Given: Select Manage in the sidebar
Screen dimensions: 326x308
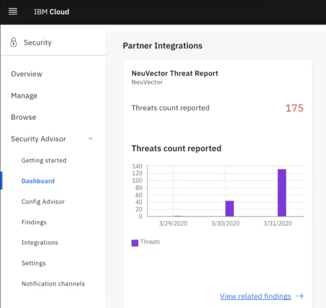Looking at the screenshot, I should pyautogui.click(x=24, y=96).
